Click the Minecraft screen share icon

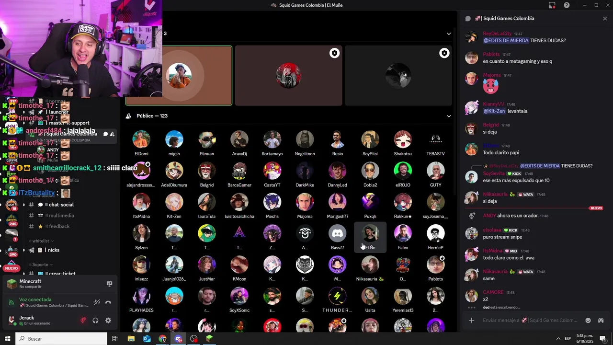click(109, 284)
